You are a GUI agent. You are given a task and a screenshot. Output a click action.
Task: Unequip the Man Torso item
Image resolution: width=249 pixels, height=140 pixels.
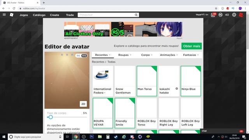(147, 81)
